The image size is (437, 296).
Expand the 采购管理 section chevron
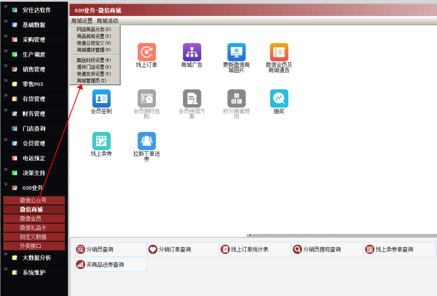(x=6, y=36)
